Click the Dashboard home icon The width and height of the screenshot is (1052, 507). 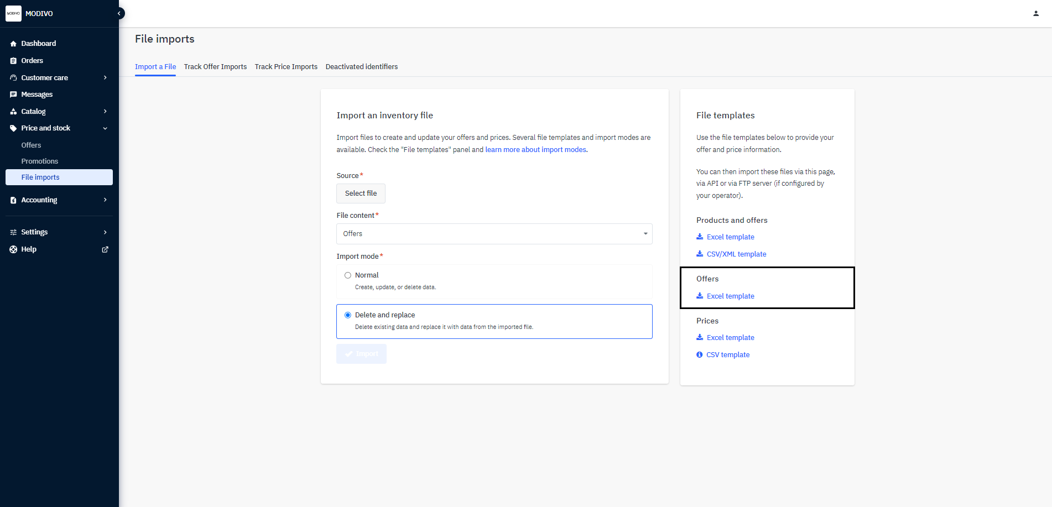pyautogui.click(x=13, y=44)
